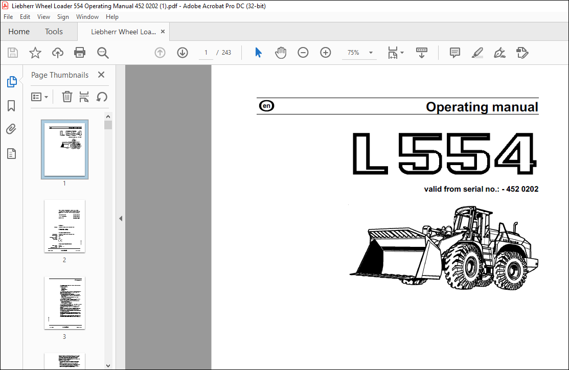Click the 'Operating manual' heading text
Viewport: 569px width, 370px height.
(482, 107)
